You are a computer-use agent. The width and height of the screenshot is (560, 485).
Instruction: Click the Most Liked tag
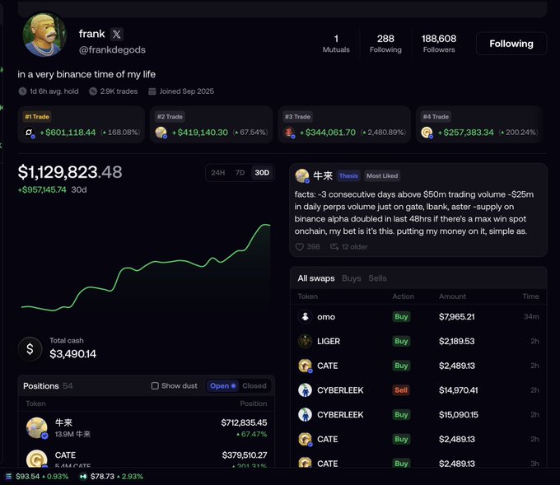[x=382, y=175]
